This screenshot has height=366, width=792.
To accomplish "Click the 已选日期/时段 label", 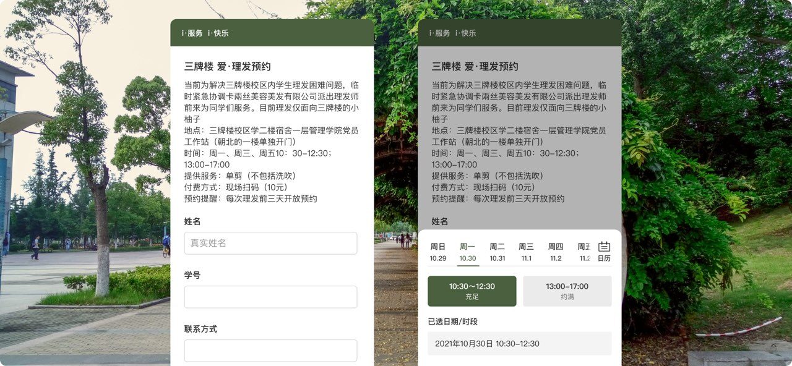I will click(453, 321).
